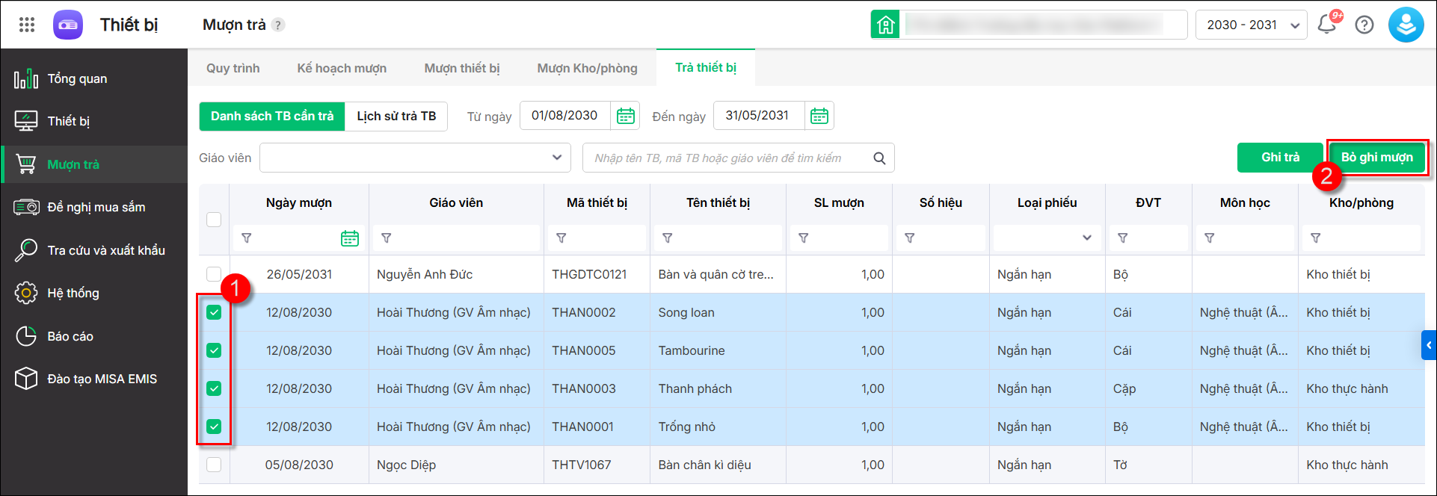The image size is (1437, 496).
Task: Open the user avatar menu
Action: 1406,25
